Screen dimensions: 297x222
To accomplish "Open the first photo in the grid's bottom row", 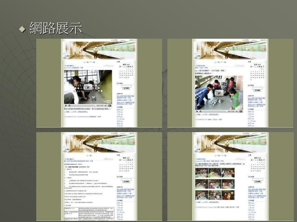I will (202, 195).
